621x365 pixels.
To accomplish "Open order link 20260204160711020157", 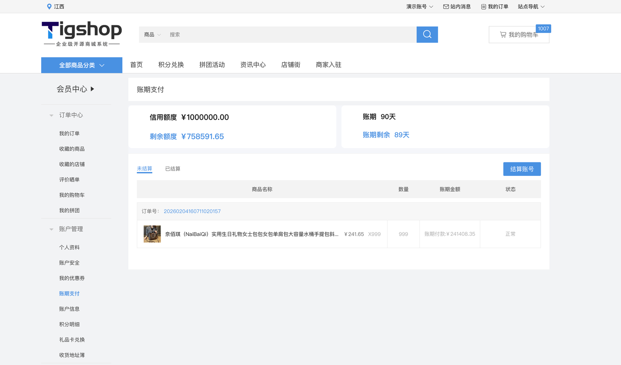I will coord(191,211).
